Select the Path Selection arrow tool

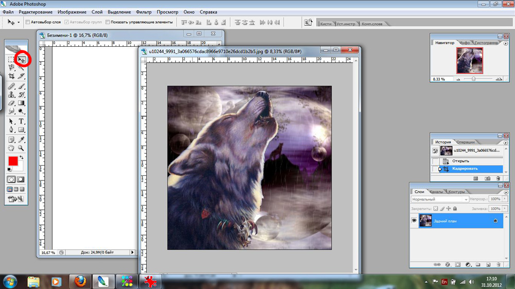pos(11,121)
